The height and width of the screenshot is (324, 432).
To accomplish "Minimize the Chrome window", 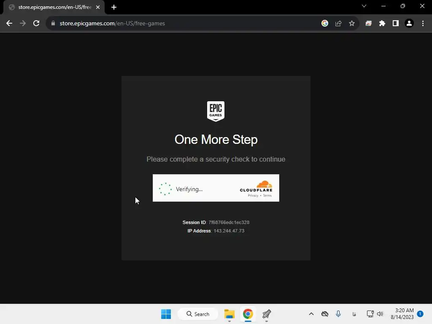I will point(383,6).
